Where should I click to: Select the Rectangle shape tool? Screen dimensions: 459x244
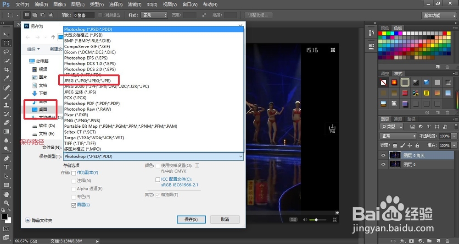tap(6, 185)
